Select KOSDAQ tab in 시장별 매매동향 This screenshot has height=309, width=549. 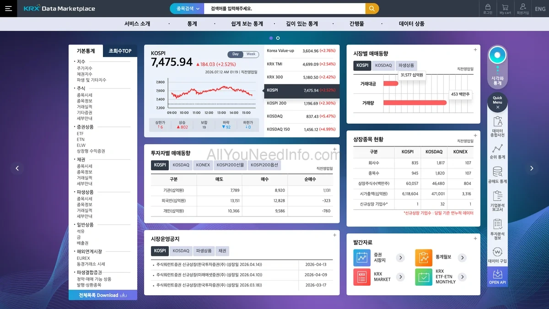click(383, 65)
